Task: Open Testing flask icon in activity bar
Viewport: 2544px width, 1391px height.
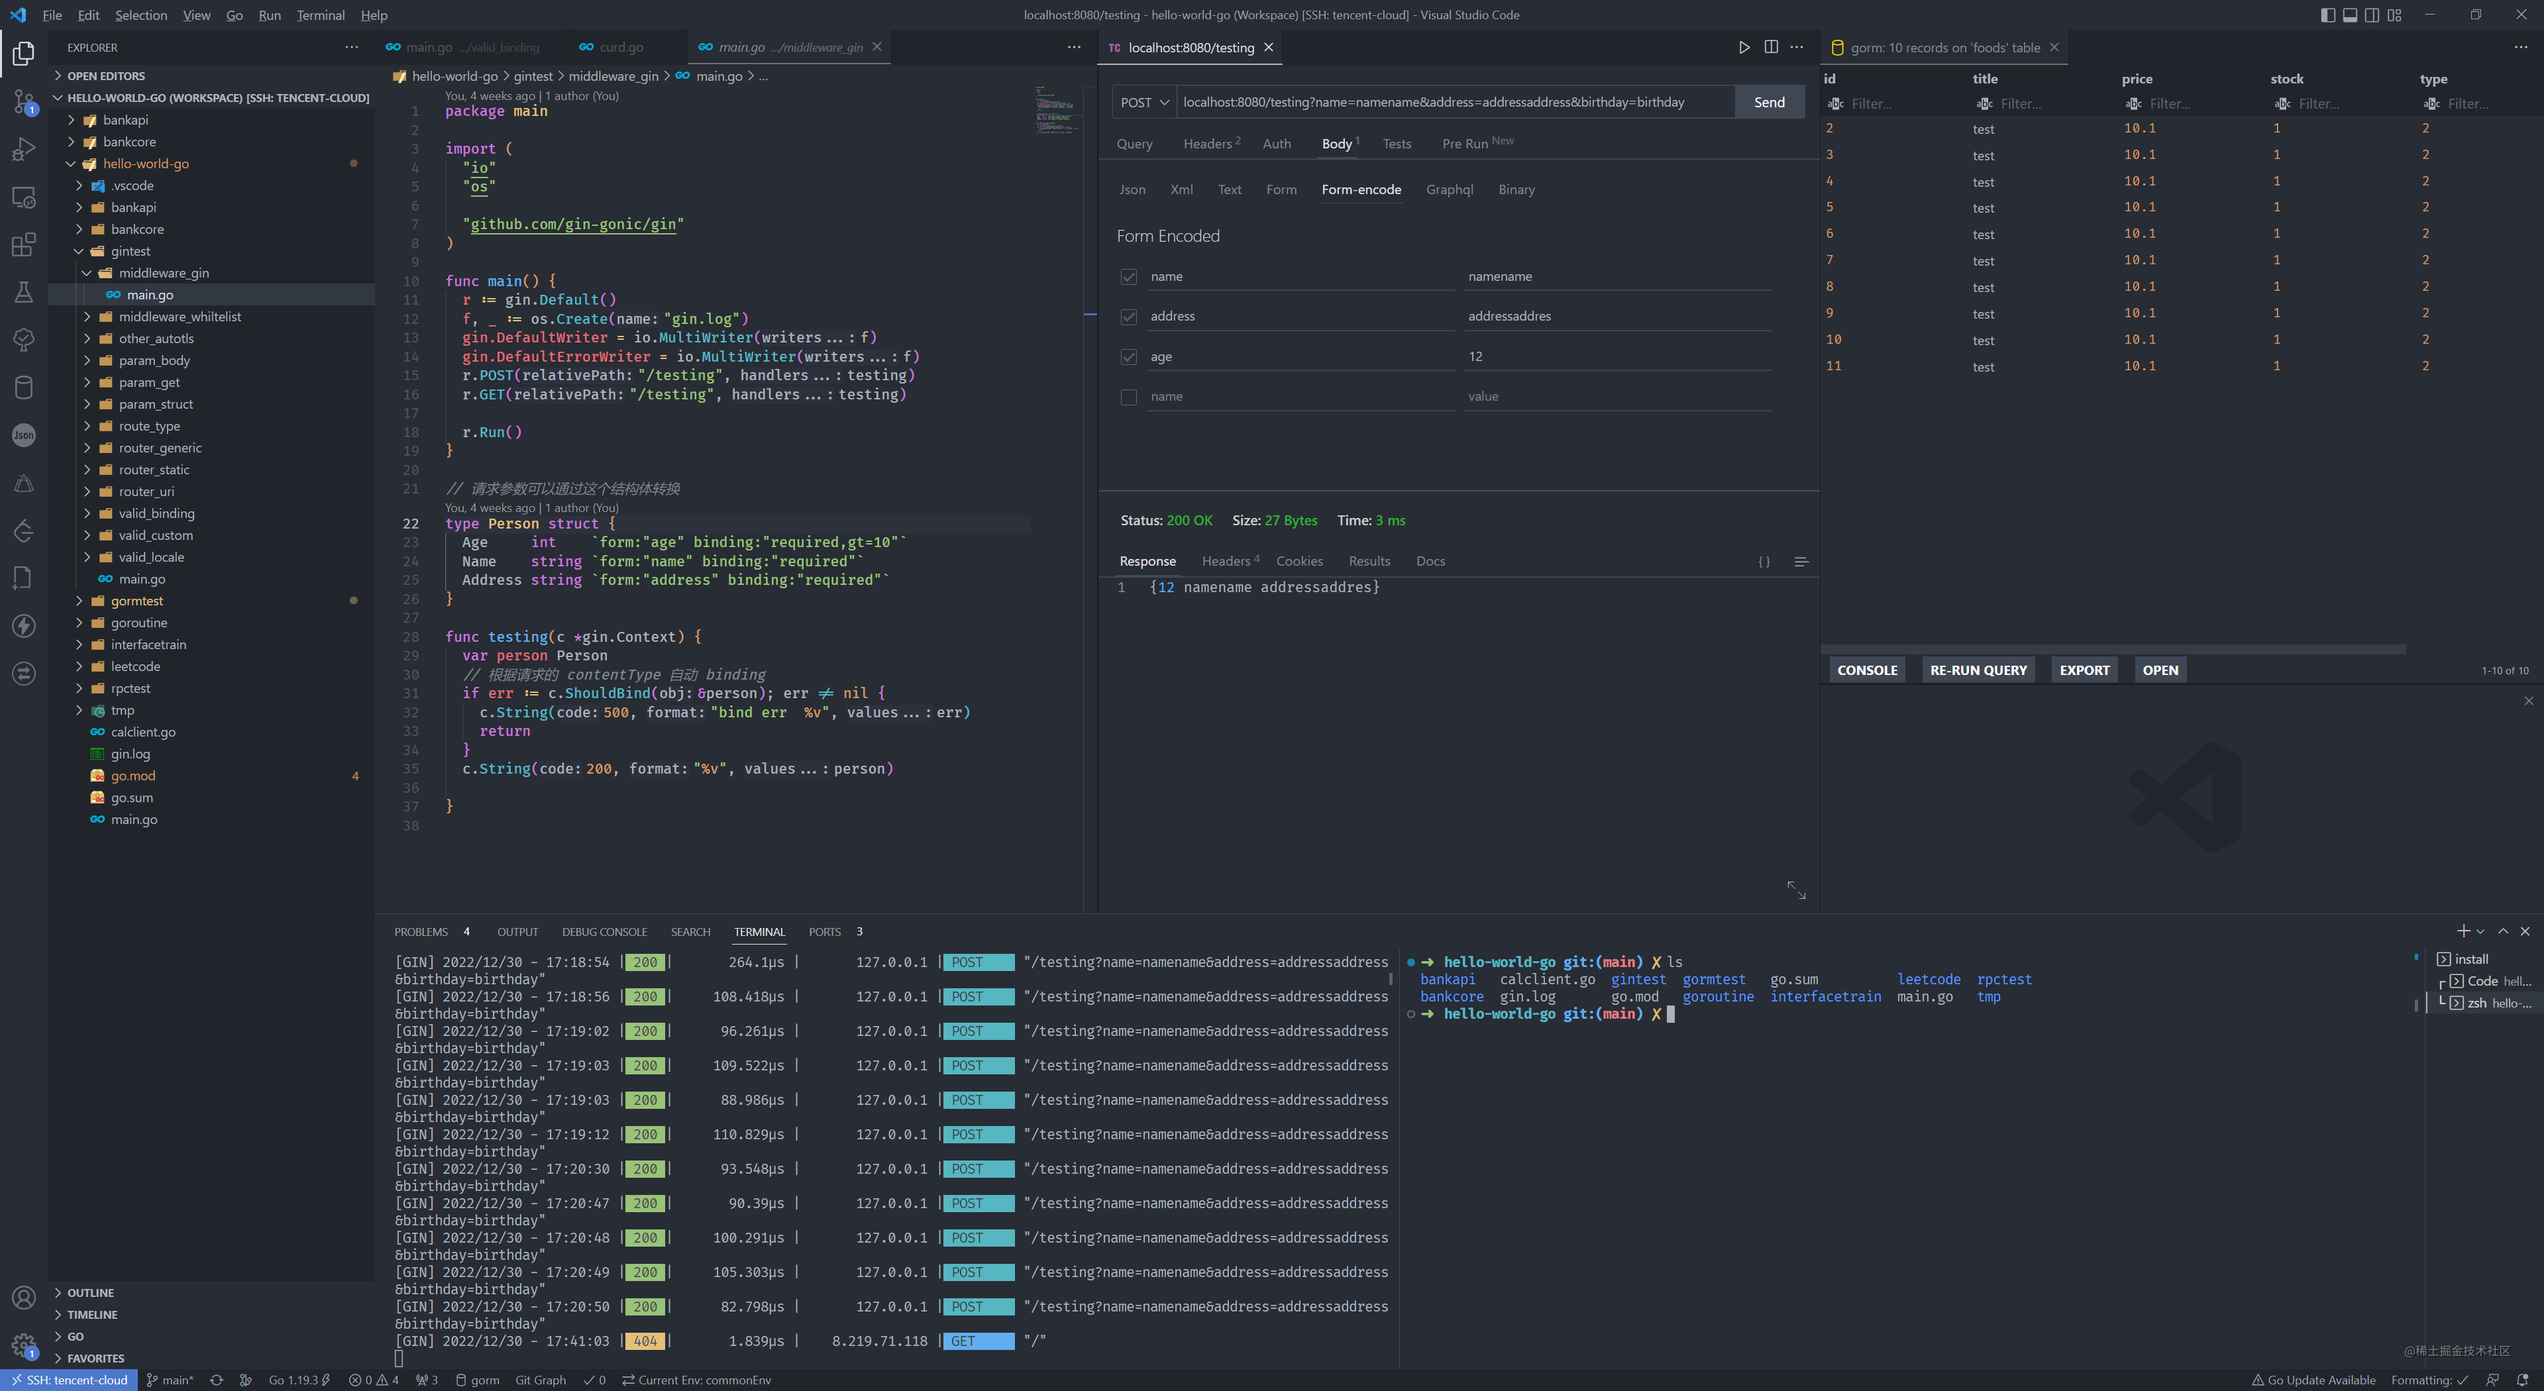Action: point(24,292)
